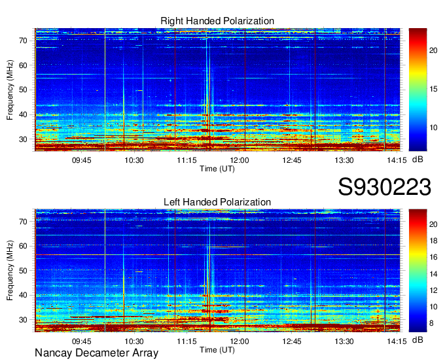Click the dB unit label of lower color bar
Screen dimensions: 445x361
418,340
